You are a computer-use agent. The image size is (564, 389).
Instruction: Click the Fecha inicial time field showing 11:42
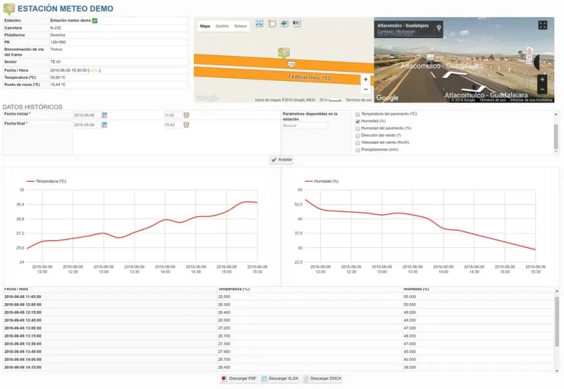[x=173, y=116]
